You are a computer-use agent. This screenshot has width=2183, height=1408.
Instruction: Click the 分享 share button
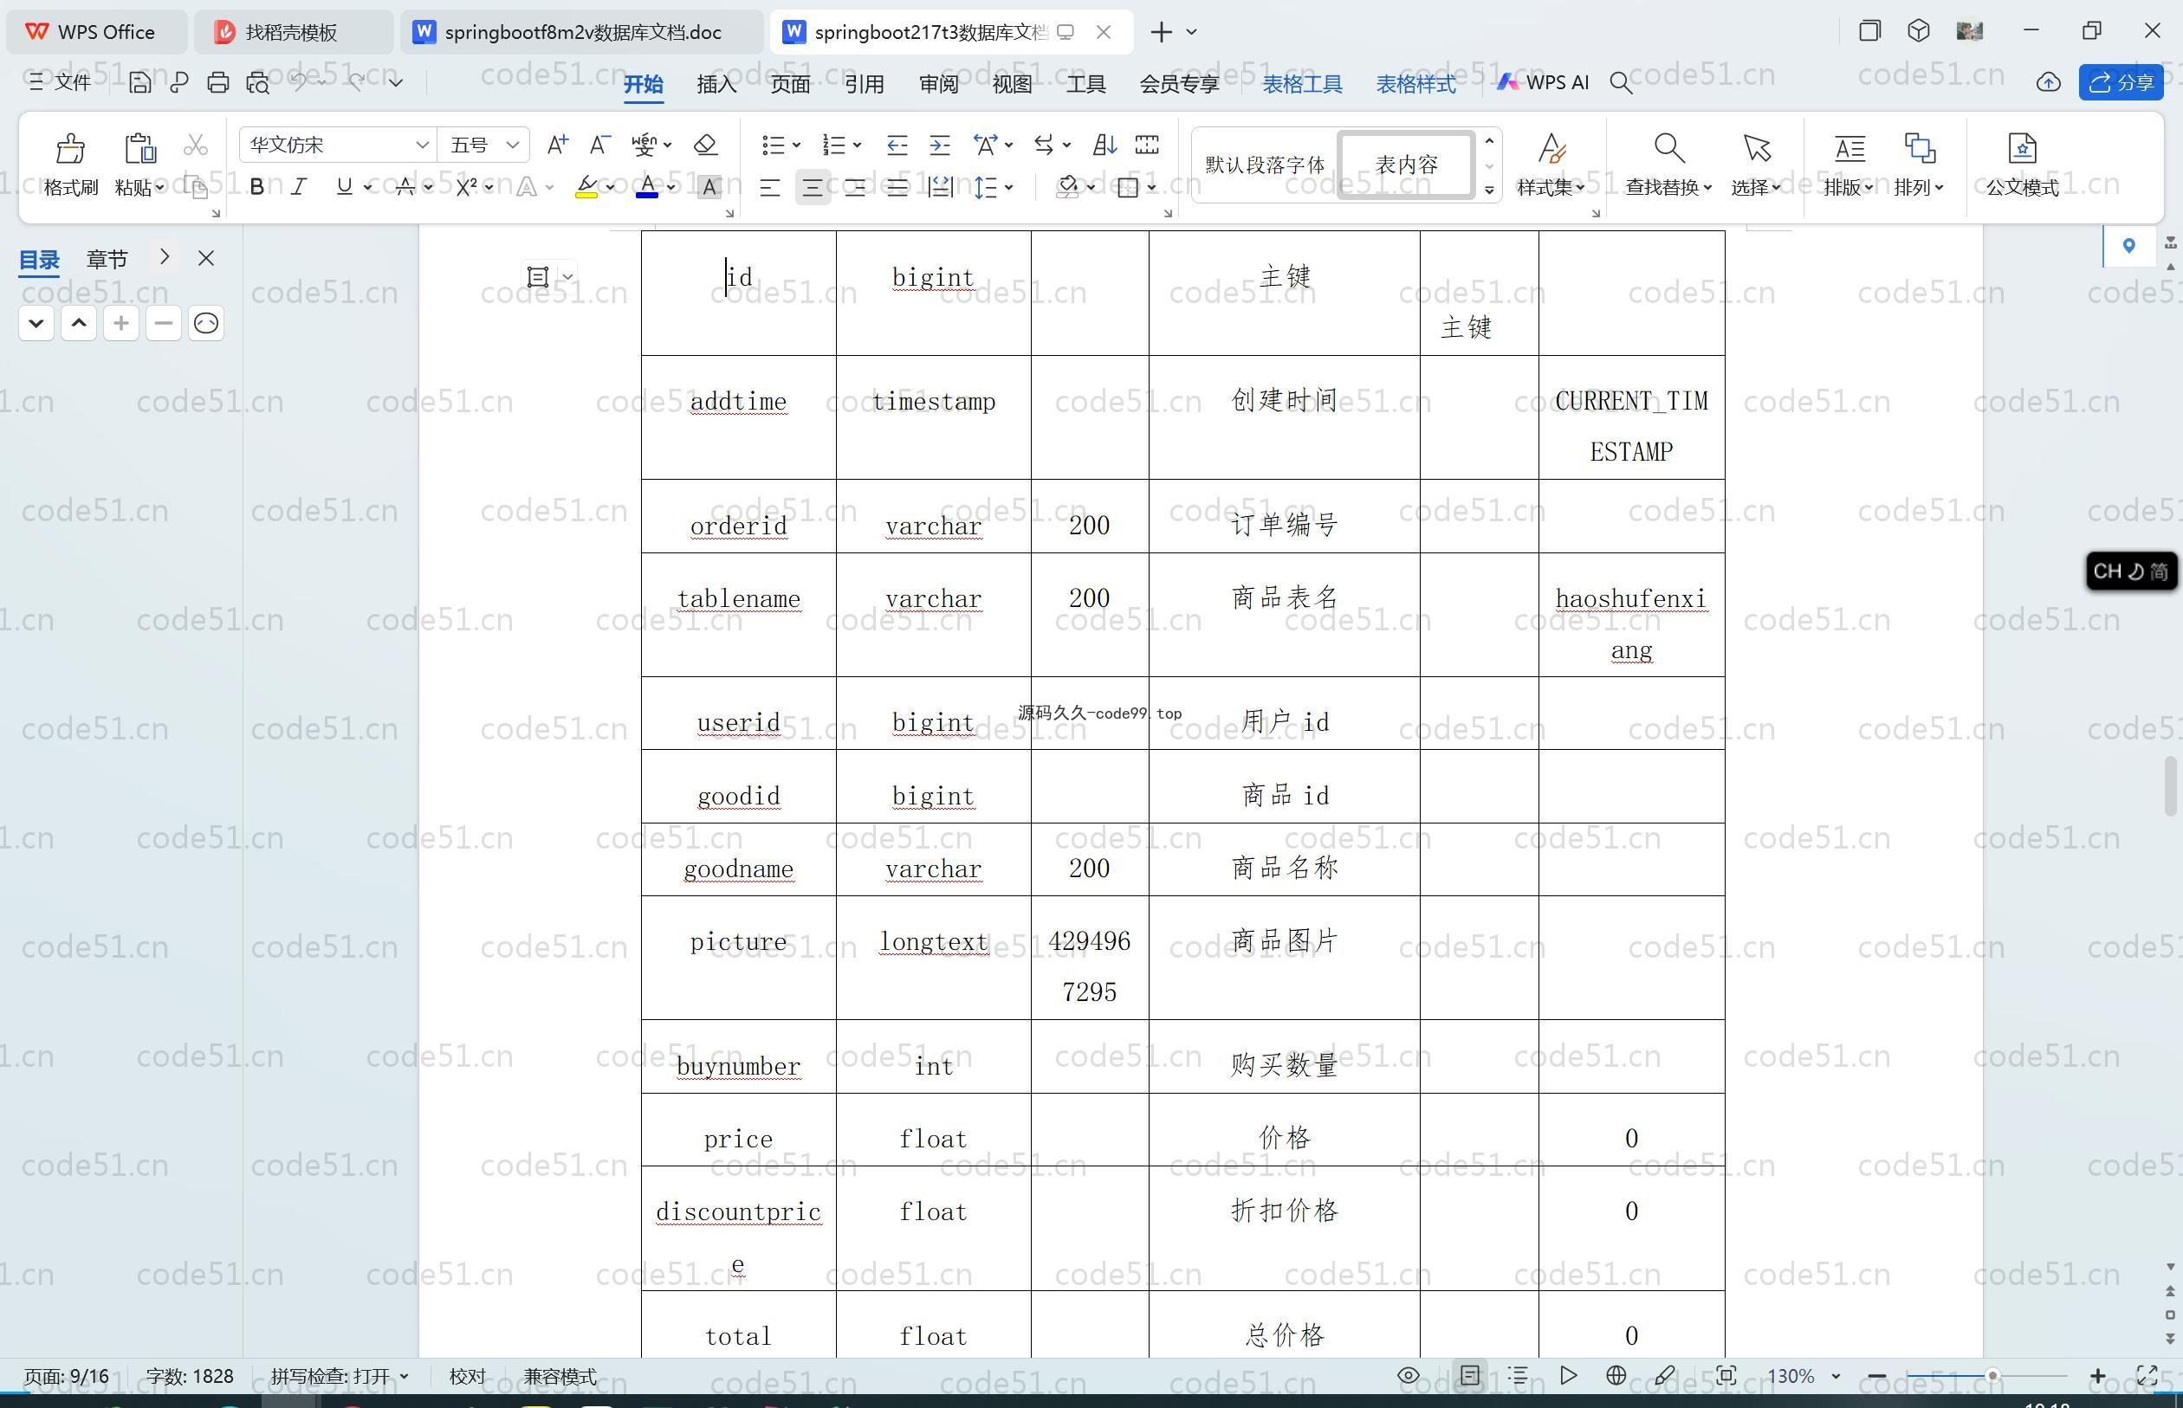(2121, 82)
